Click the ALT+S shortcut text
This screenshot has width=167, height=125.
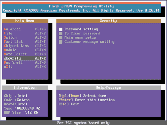click(x=40, y=37)
